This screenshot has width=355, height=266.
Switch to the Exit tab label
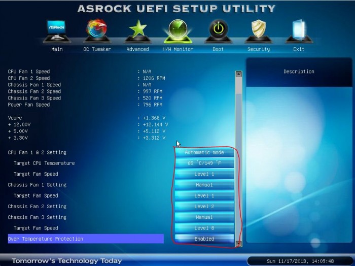[x=299, y=49]
